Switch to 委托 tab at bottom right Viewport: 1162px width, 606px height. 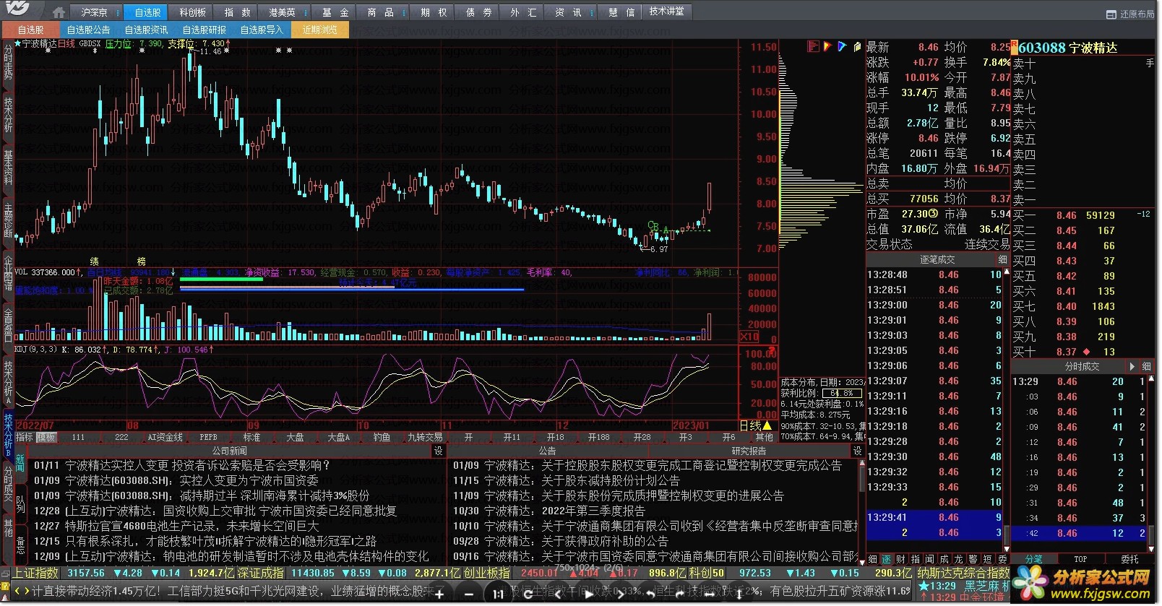pos(1129,560)
